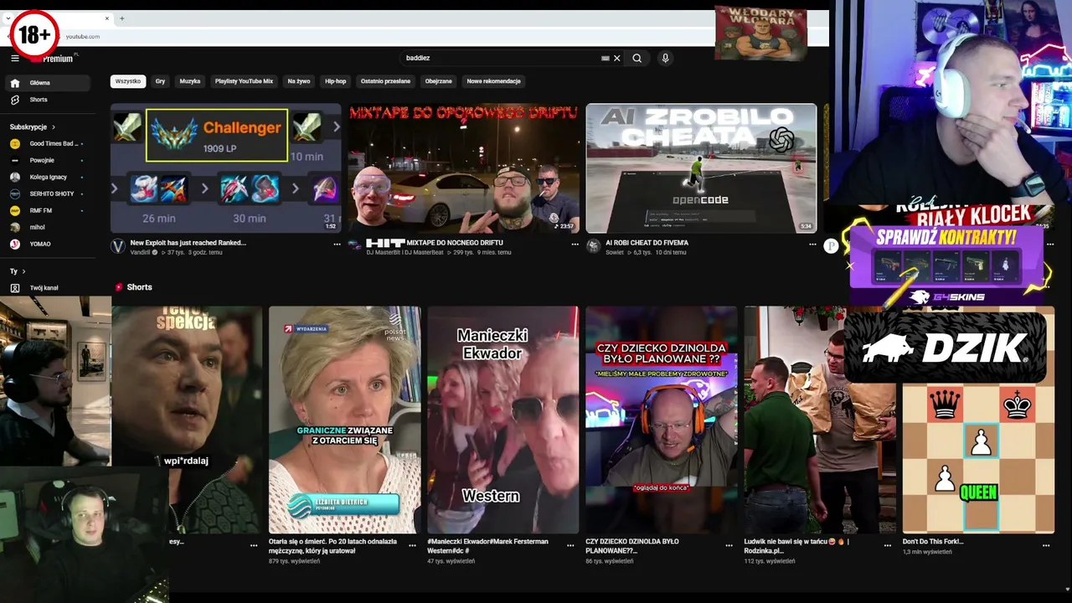Select the Ostatnio przesłane chip
The height and width of the screenshot is (603, 1072).
(x=385, y=81)
